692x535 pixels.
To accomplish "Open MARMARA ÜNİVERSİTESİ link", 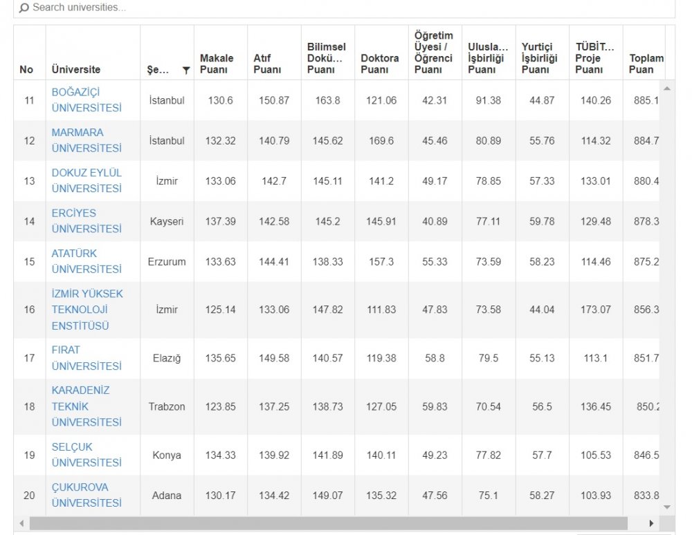I will (x=86, y=140).
